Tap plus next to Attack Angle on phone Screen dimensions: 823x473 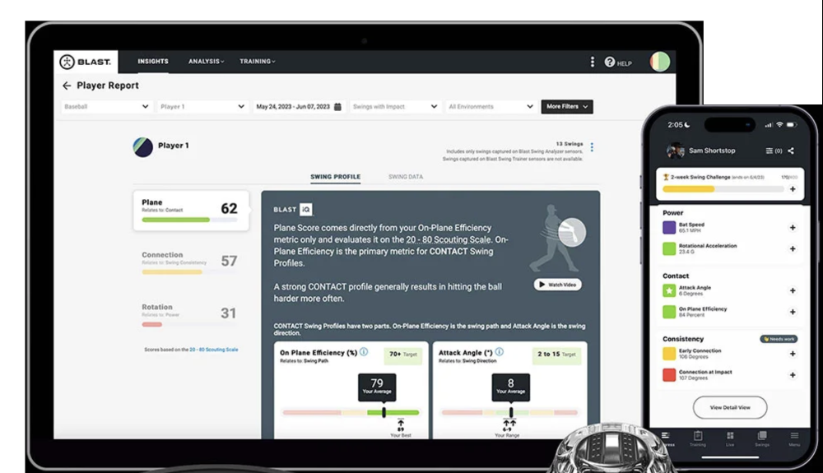coord(793,290)
